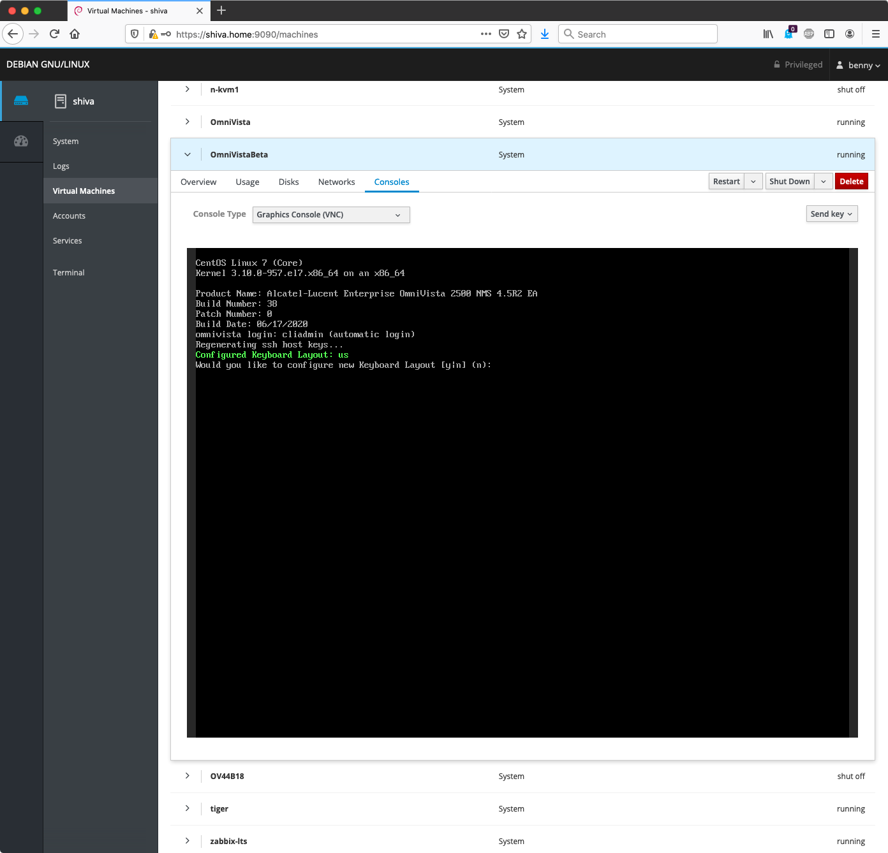Open Services in the sidebar

[x=68, y=241]
